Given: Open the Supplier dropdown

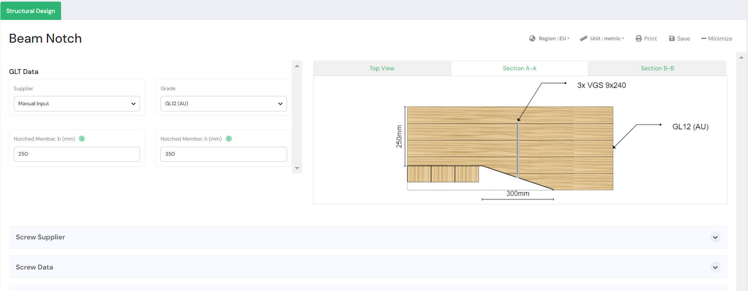Looking at the screenshot, I should (x=77, y=104).
